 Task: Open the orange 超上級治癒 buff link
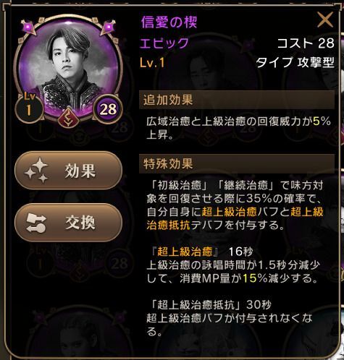(x=229, y=212)
